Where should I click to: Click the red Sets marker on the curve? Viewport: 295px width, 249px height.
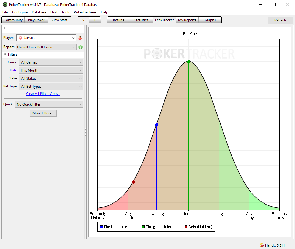(x=133, y=182)
